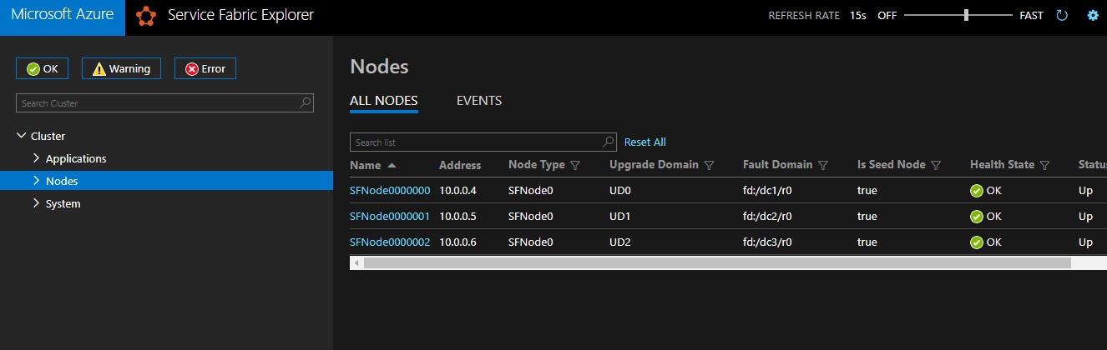Click the Reset All link

click(645, 142)
